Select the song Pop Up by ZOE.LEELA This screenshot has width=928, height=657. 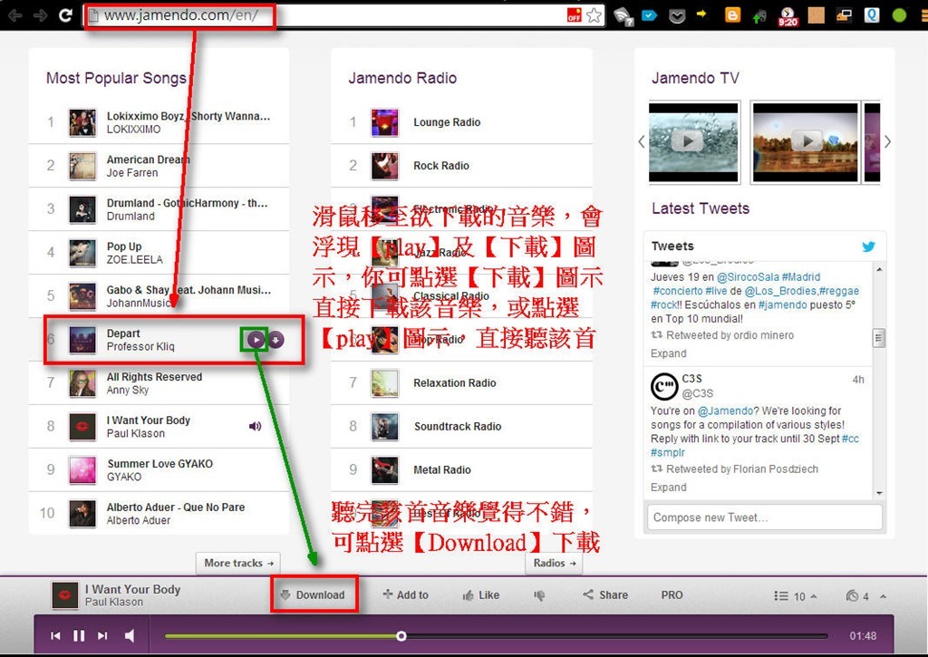(159, 253)
